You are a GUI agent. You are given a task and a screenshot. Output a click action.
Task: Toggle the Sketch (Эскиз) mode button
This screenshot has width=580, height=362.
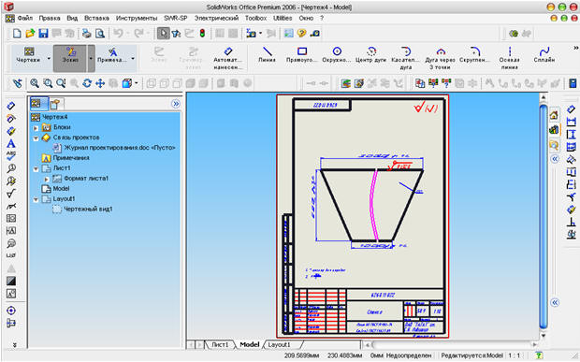click(x=70, y=58)
